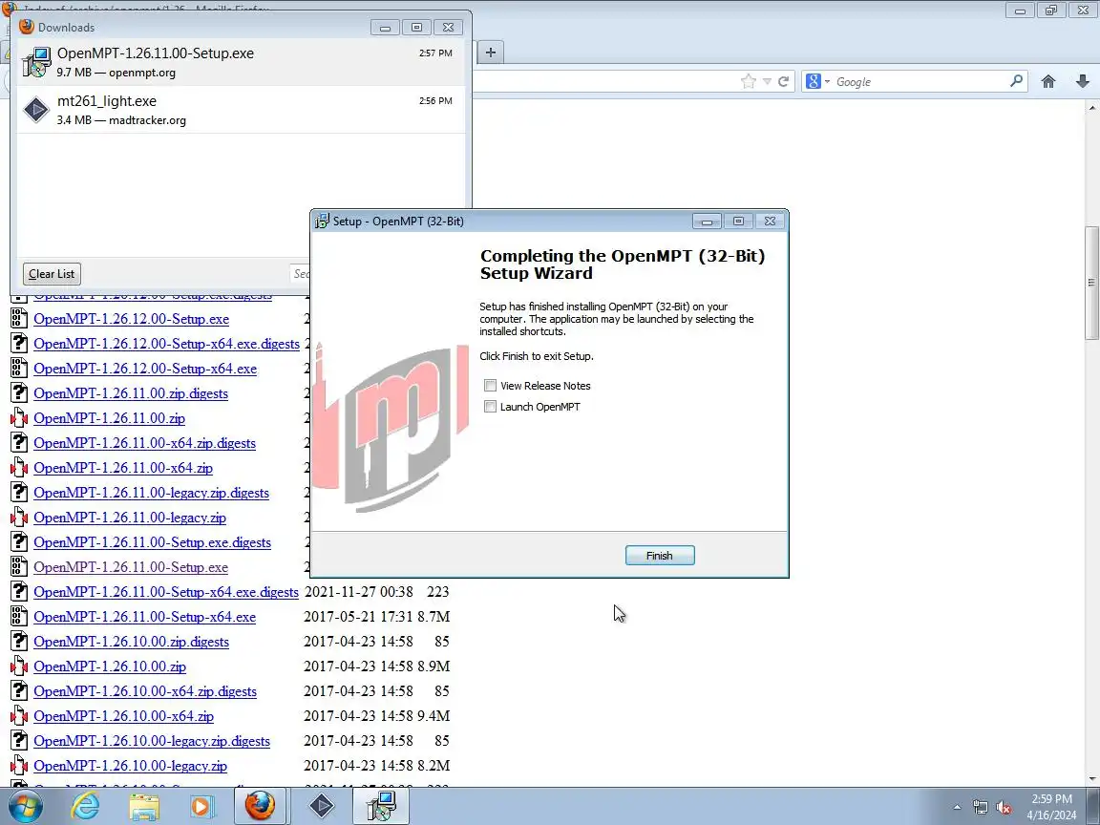Viewport: 1100px width, 825px height.
Task: Open the taskbar clock and date
Action: [x=1051, y=807]
